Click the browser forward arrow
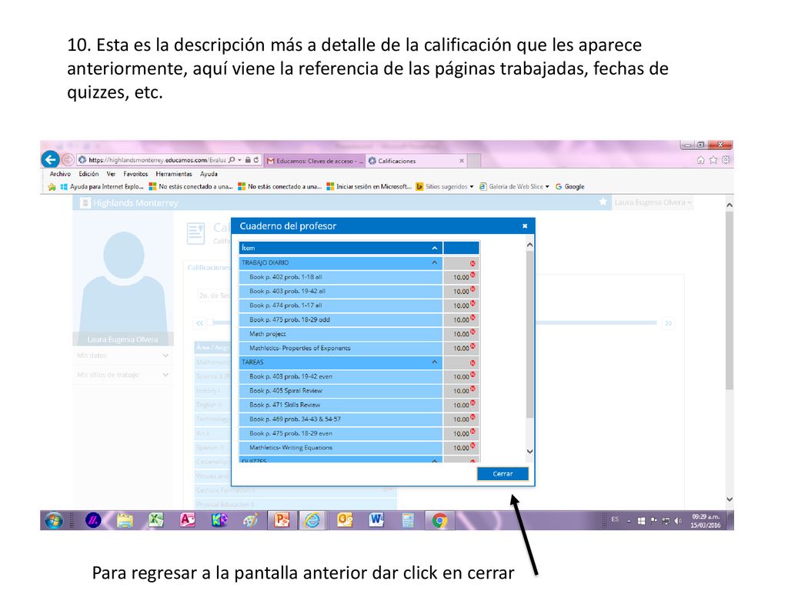This screenshot has height=591, width=788. (68, 160)
